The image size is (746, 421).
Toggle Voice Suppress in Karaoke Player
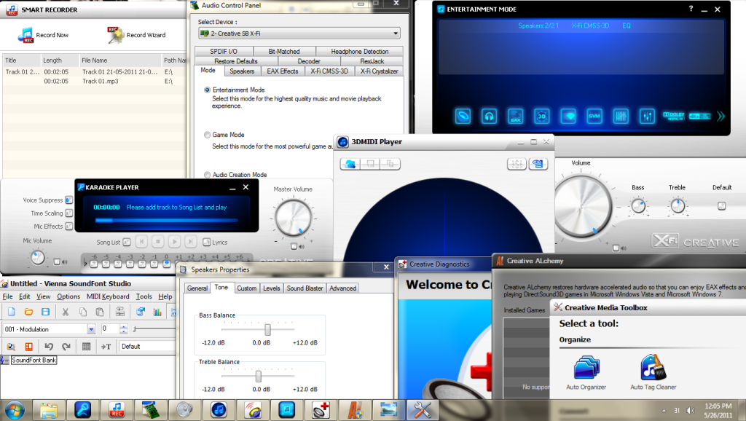(69, 200)
